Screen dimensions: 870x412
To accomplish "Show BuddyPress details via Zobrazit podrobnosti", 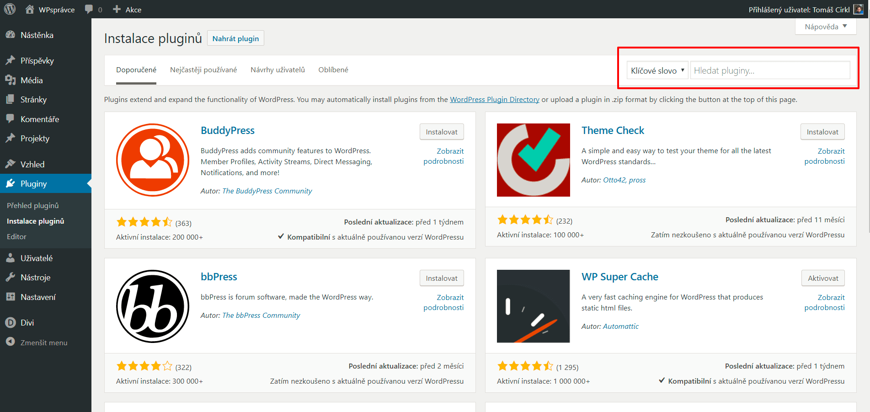I will [443, 156].
